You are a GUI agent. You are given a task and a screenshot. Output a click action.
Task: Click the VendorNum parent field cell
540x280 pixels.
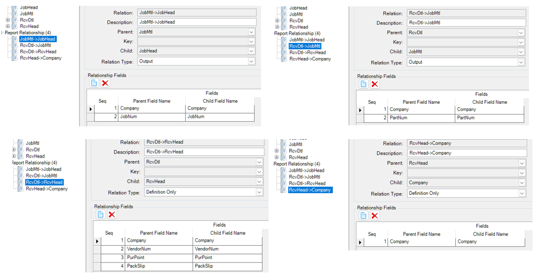[x=159, y=249]
